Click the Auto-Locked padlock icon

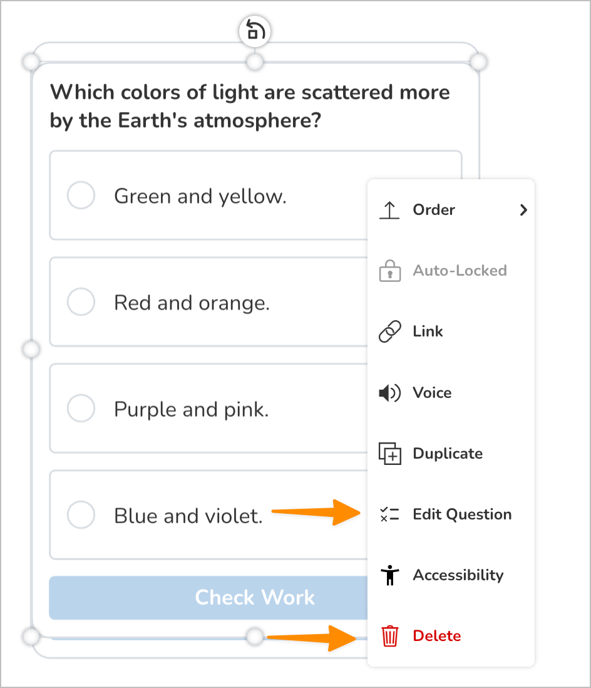(390, 270)
